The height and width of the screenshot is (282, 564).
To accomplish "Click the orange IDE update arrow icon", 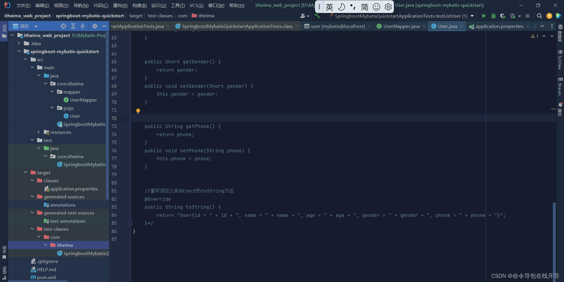I will click(x=549, y=16).
